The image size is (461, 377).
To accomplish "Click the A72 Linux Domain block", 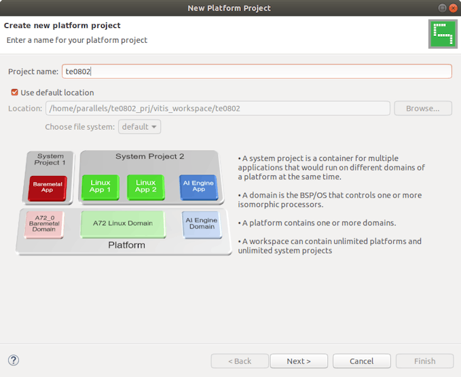I will coord(122,223).
